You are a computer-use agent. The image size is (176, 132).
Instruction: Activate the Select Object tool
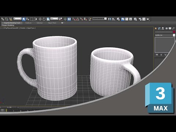[x=24, y=19]
